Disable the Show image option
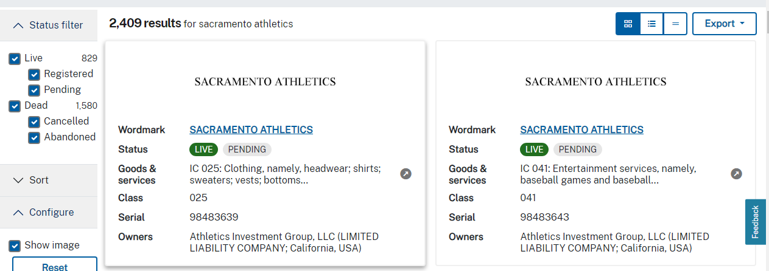Screen dimensions: 769x271 tap(14, 245)
